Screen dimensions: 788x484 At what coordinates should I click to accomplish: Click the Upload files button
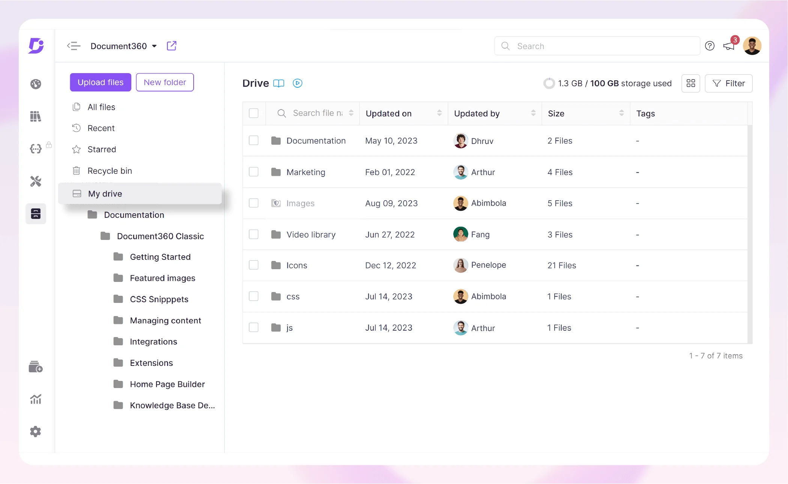pos(101,82)
